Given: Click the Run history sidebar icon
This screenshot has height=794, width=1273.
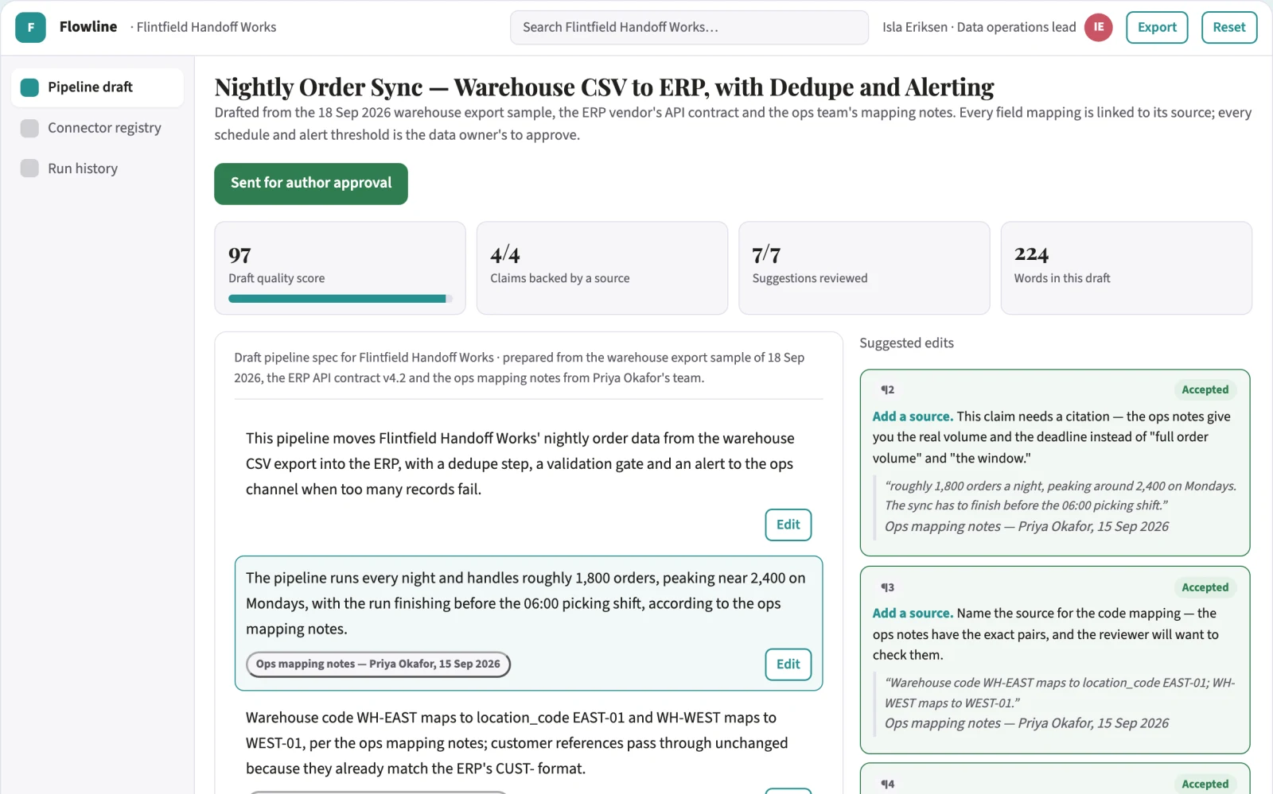Looking at the screenshot, I should 29,168.
